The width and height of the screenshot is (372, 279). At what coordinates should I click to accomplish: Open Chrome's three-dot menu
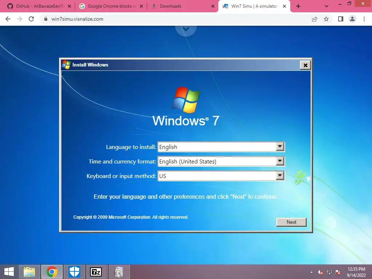364,19
